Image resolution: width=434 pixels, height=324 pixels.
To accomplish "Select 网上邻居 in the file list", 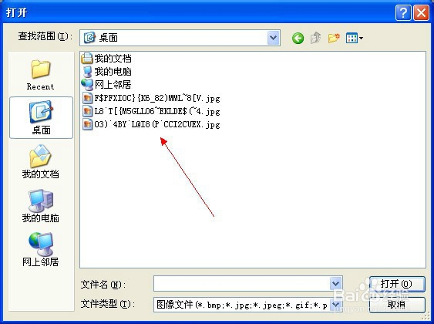I will pyautogui.click(x=106, y=85).
